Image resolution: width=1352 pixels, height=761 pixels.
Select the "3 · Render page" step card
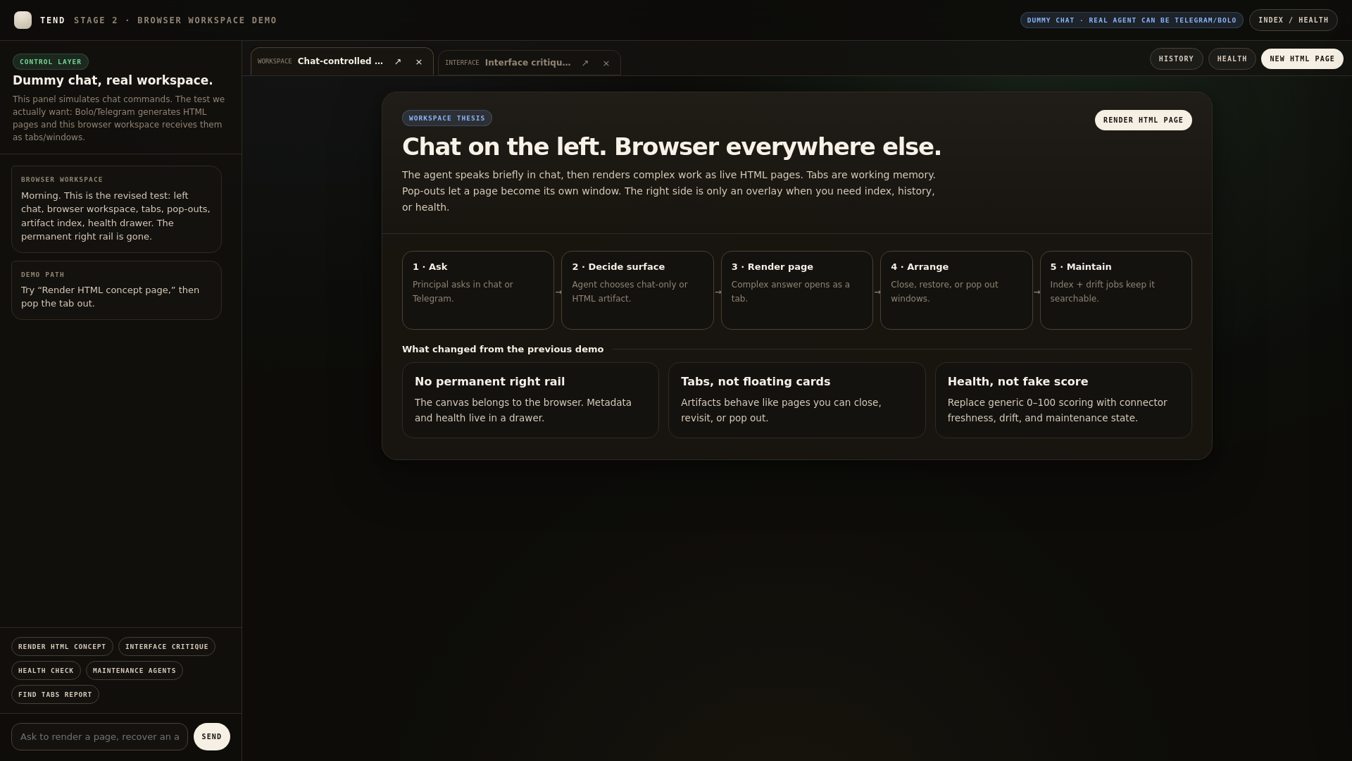[x=797, y=290]
